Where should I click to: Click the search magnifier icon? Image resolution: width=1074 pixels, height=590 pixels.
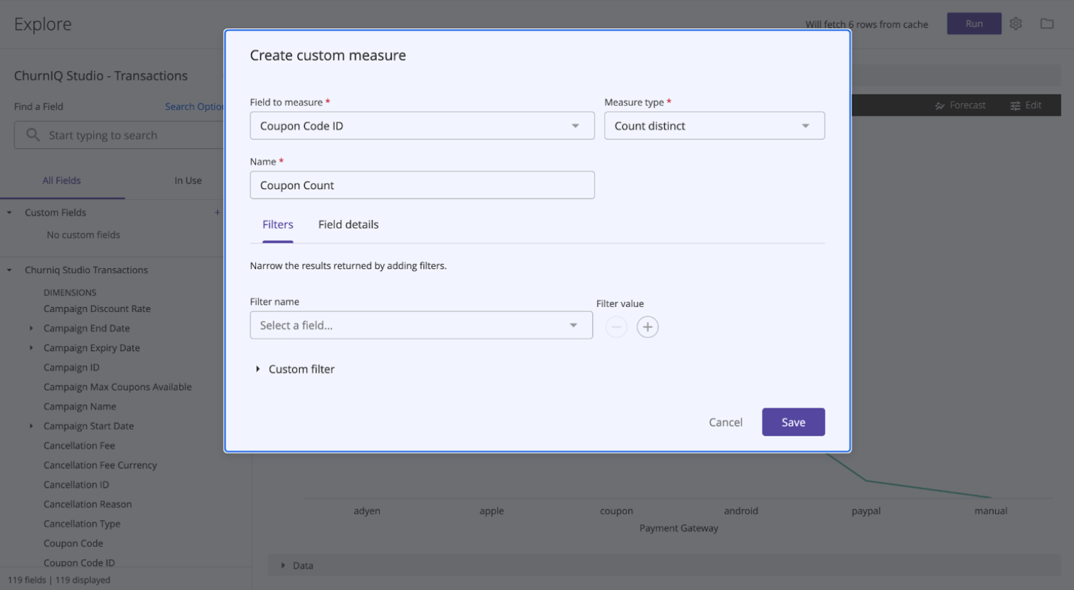click(x=32, y=134)
